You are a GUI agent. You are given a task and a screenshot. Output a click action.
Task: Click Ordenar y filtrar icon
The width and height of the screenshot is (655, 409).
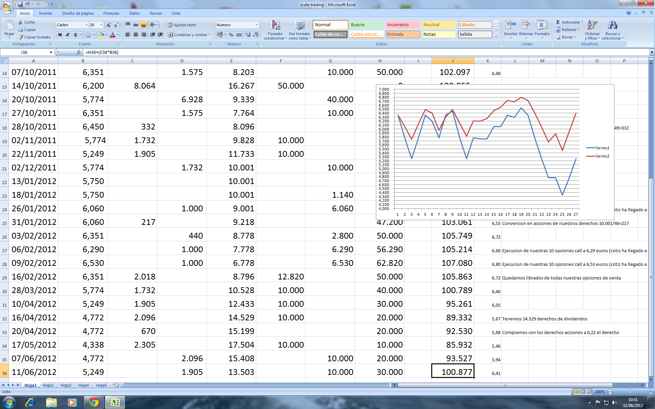point(592,26)
